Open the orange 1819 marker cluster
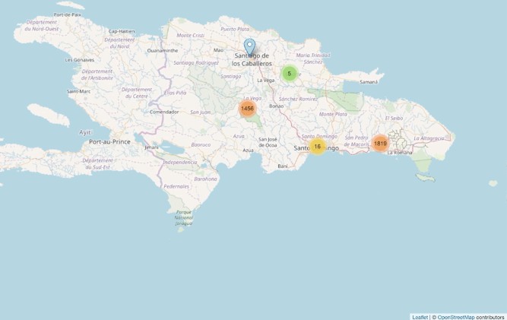The image size is (507, 320). (380, 143)
